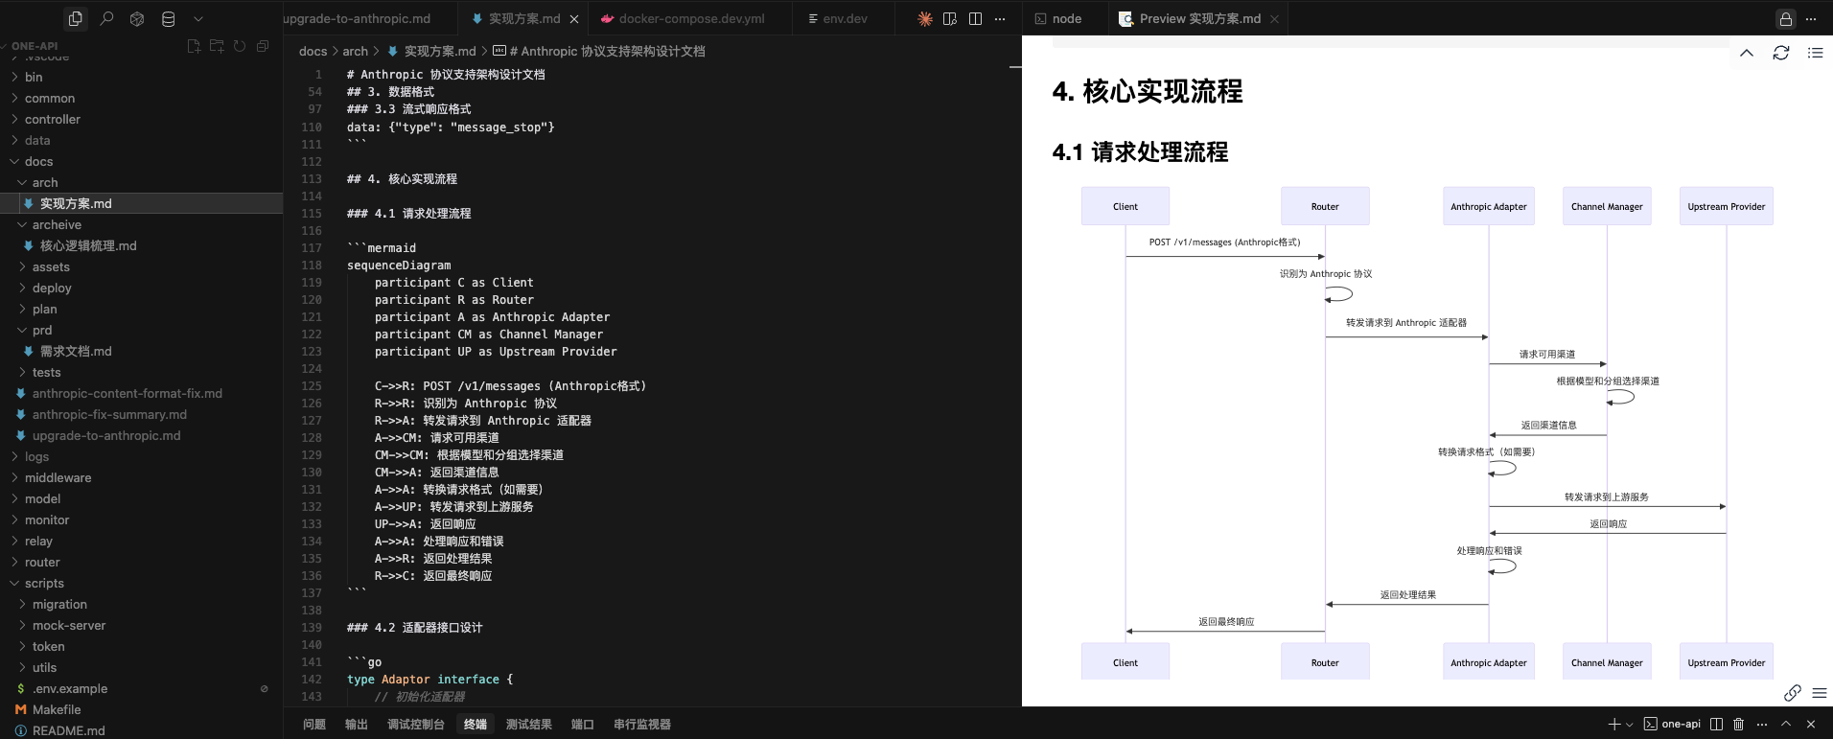Switch to the 输出 panel tab
Image resolution: width=1833 pixels, height=739 pixels.
point(356,724)
